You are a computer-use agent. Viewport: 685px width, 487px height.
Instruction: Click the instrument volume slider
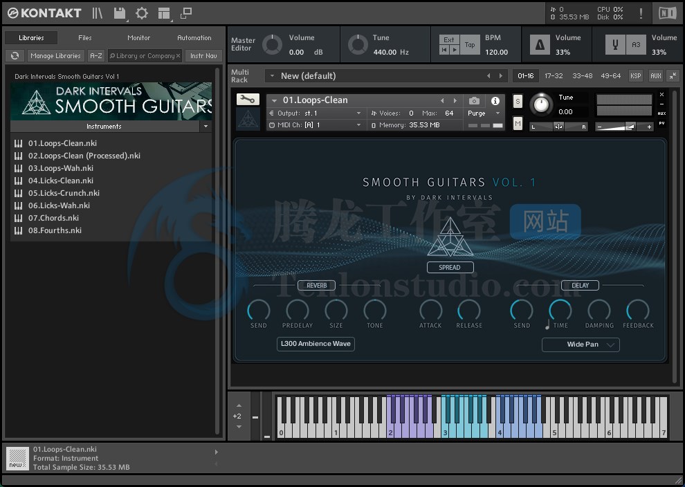624,127
